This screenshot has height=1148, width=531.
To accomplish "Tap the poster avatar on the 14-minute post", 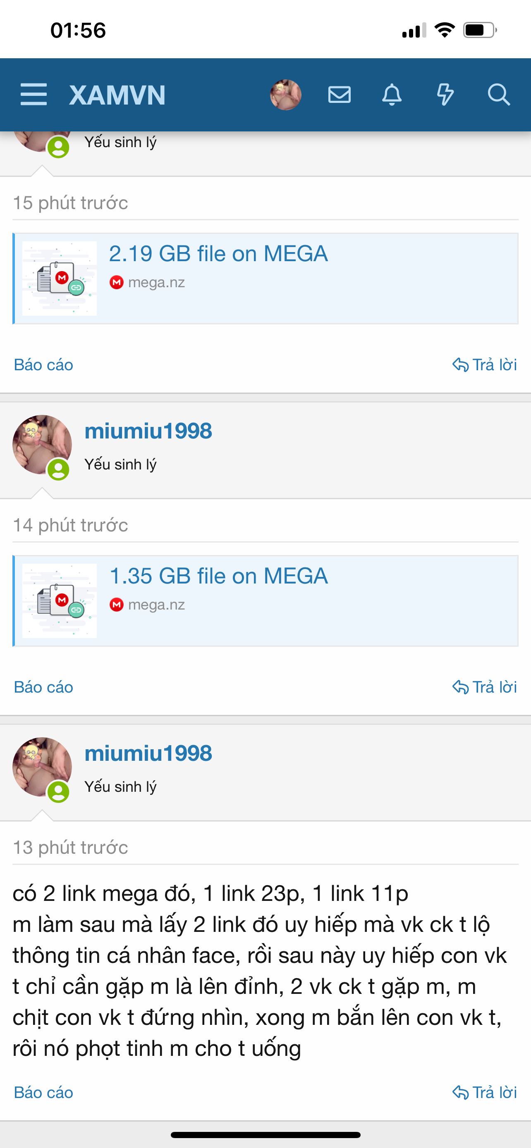I will tap(42, 444).
